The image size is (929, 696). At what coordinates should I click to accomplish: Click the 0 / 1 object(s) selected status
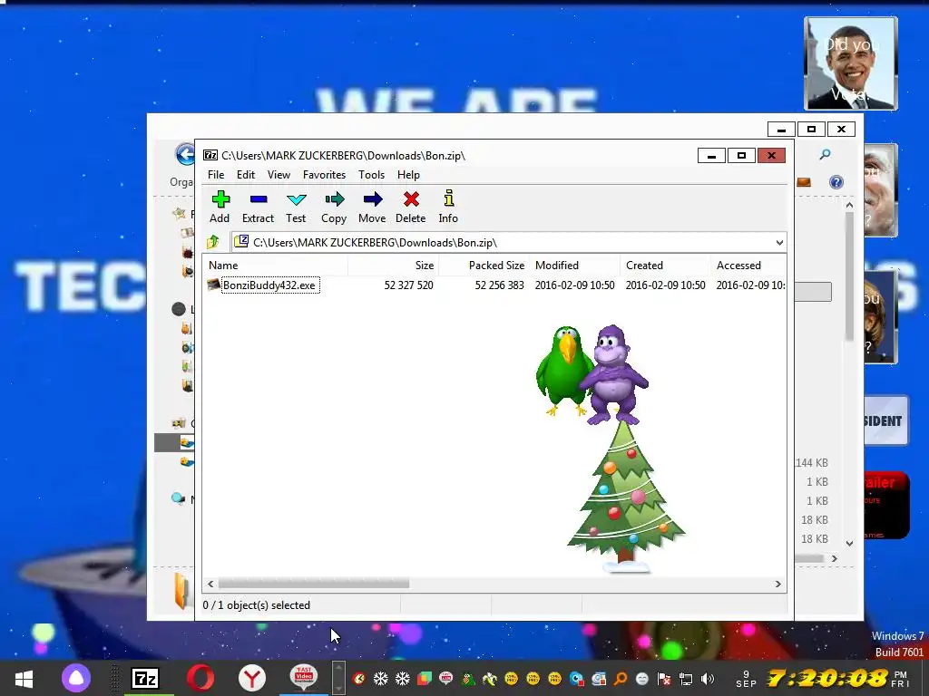[x=257, y=604]
